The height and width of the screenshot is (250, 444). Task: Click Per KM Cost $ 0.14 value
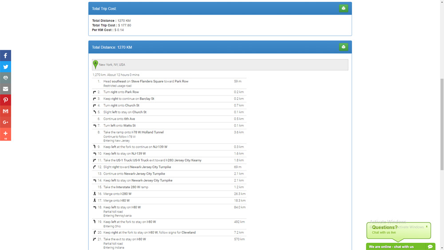pos(119,30)
